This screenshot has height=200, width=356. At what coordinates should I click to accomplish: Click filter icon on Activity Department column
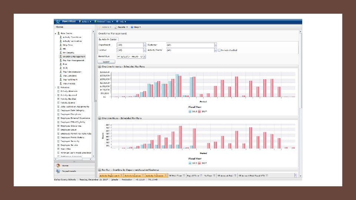point(122,176)
